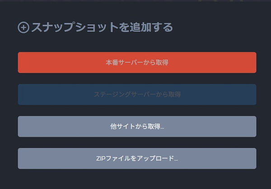Choose ZIPファイルをアップロード… to upload a file
The width and height of the screenshot is (271, 189).
tap(137, 158)
